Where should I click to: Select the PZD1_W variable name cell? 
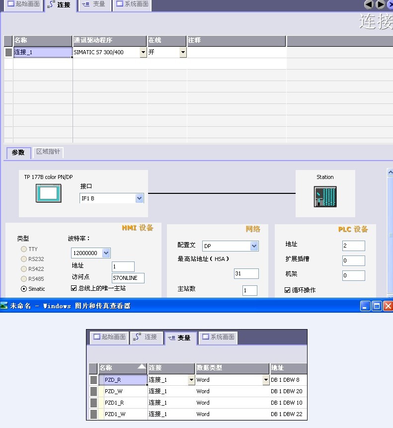[123, 414]
